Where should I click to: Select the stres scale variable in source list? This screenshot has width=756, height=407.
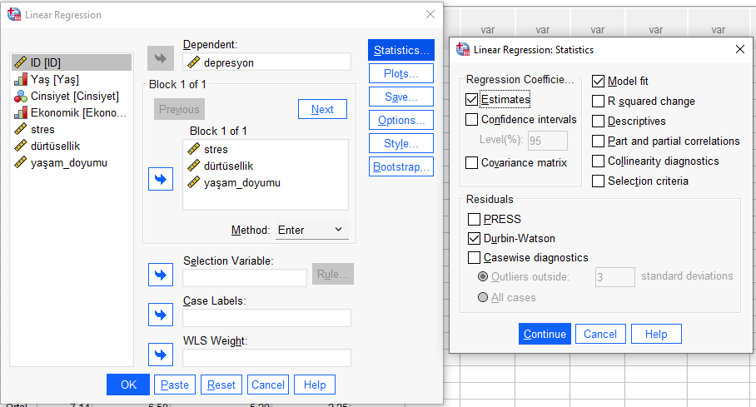42,130
